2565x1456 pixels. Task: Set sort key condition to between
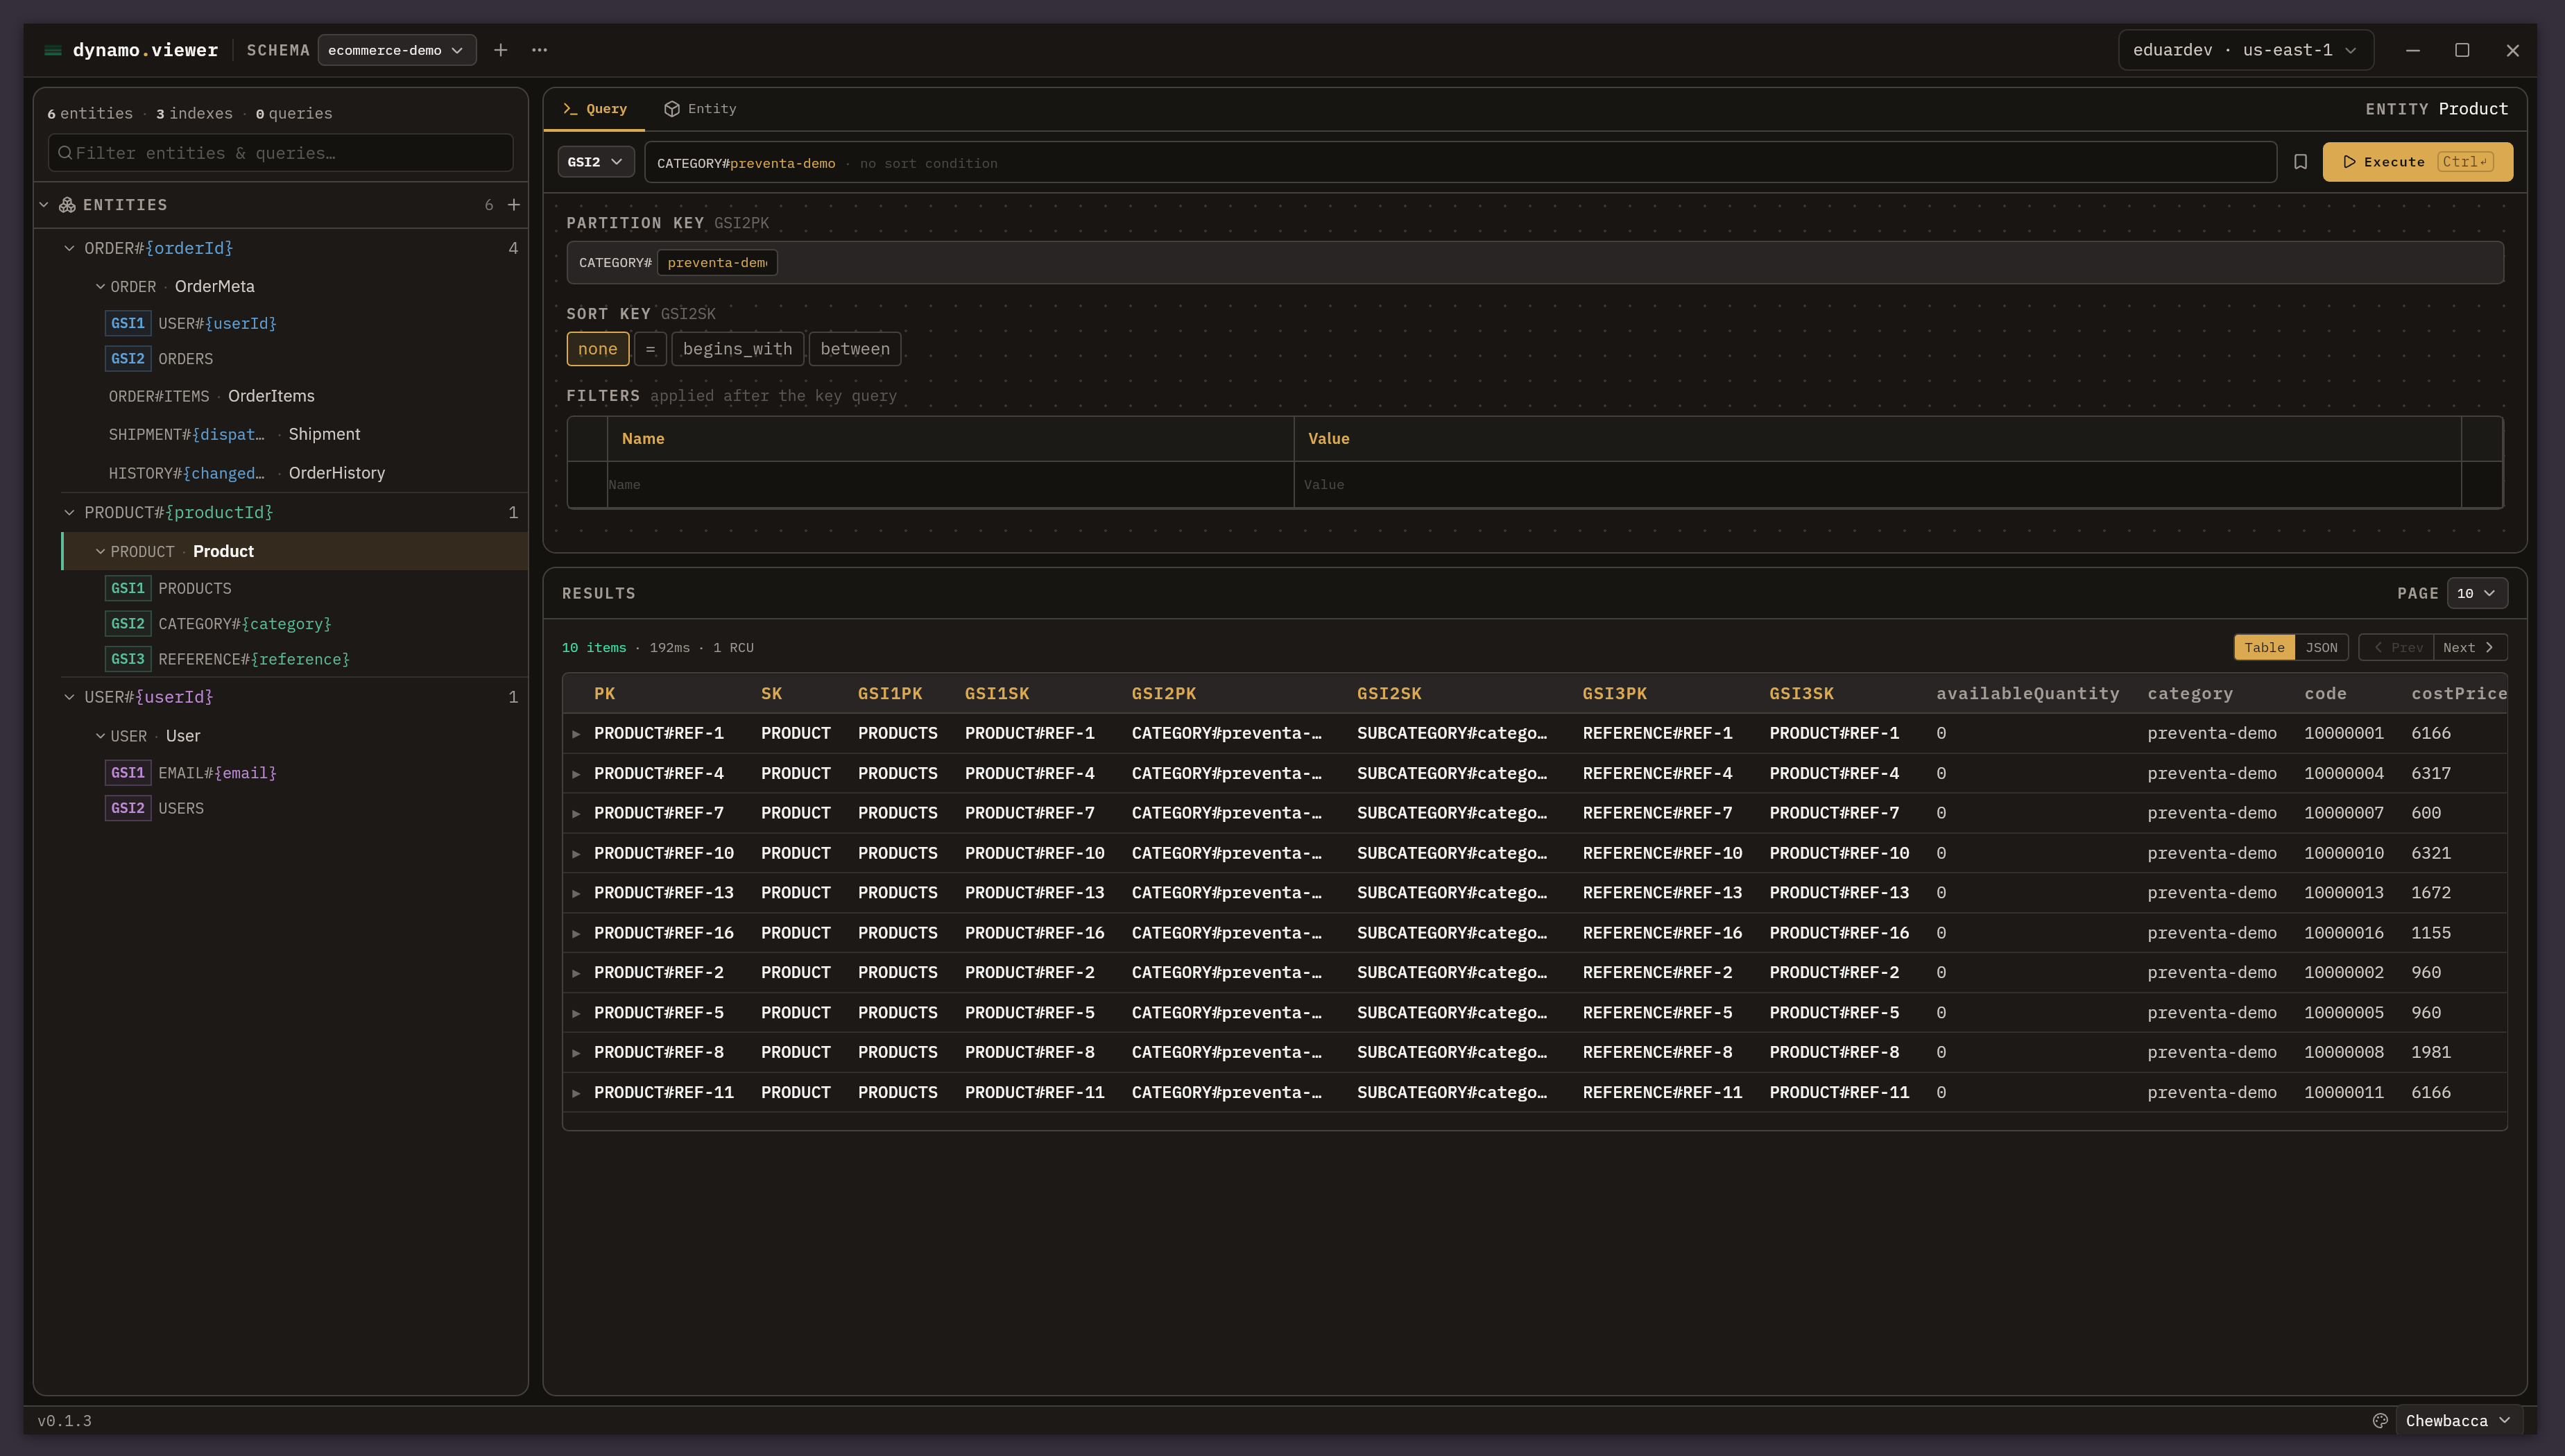click(x=855, y=349)
